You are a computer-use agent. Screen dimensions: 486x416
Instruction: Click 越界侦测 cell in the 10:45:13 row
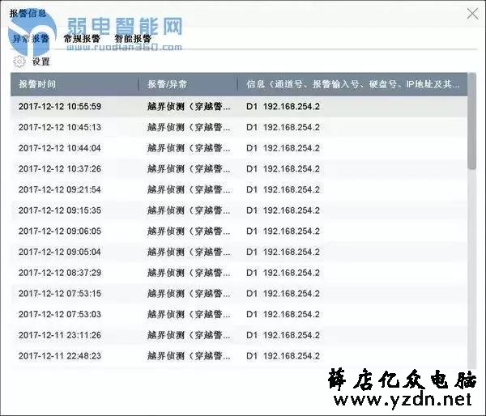click(189, 127)
